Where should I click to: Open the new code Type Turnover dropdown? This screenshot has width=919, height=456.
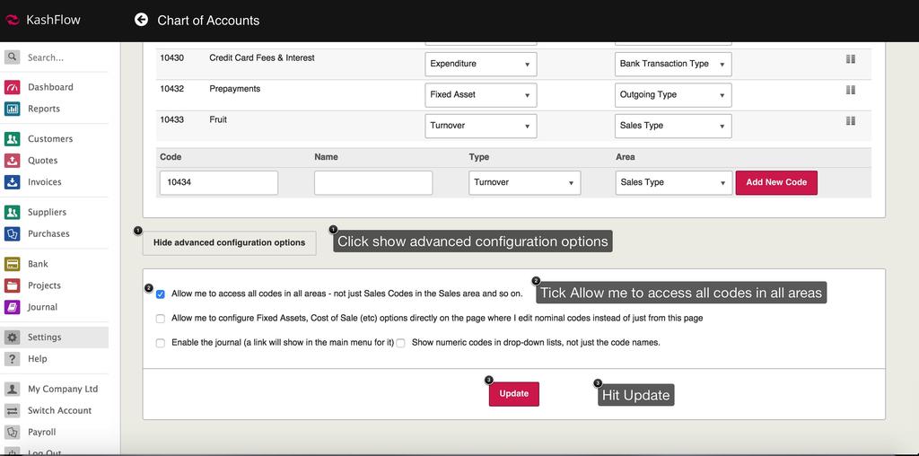click(x=524, y=183)
